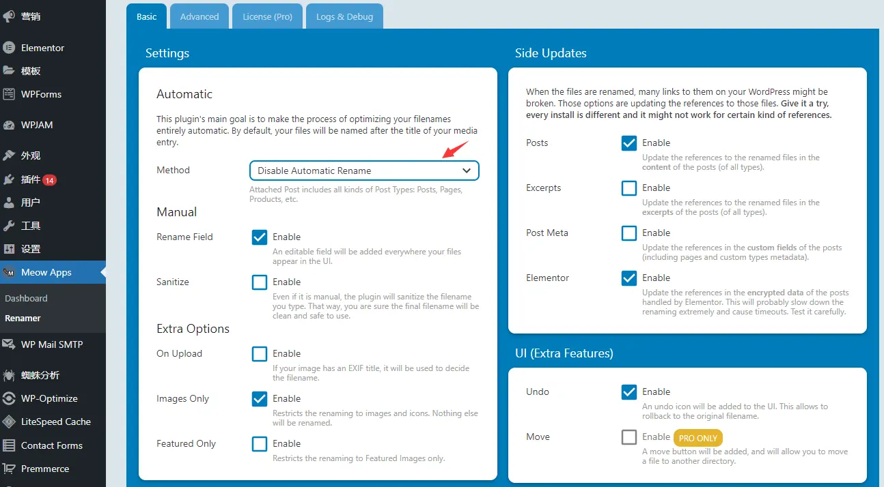Image resolution: width=884 pixels, height=487 pixels.
Task: Click the tools wrench icon
Action: (9, 226)
